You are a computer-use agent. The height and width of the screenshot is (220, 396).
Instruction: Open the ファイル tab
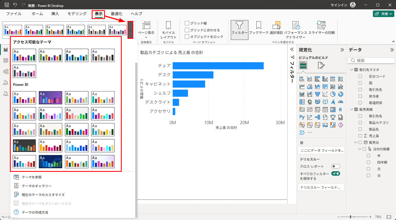[14, 14]
